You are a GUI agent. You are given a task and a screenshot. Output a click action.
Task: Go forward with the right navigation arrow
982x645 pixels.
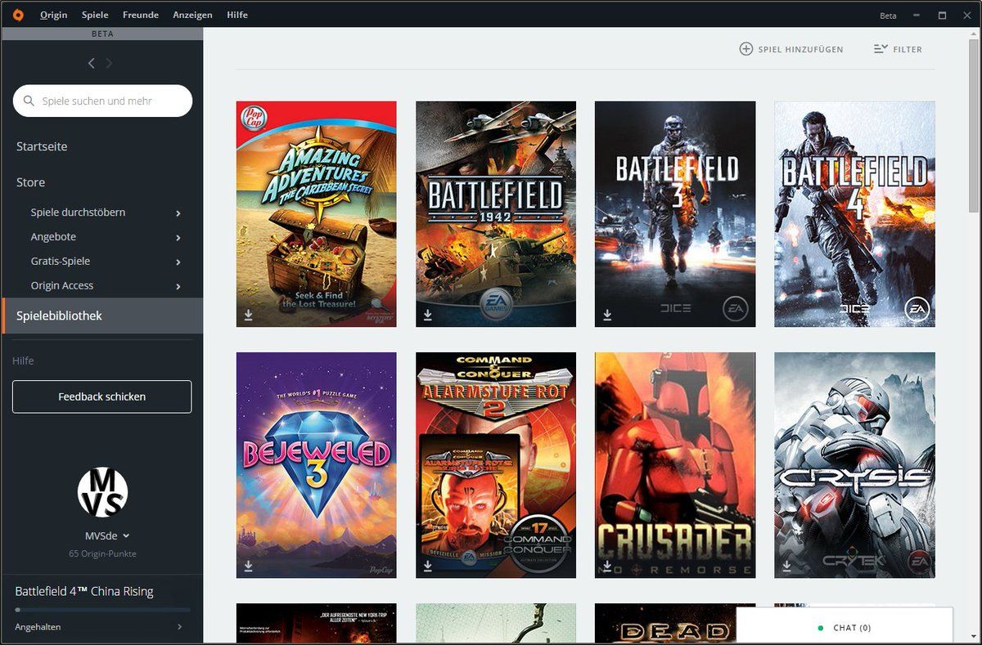pos(110,63)
